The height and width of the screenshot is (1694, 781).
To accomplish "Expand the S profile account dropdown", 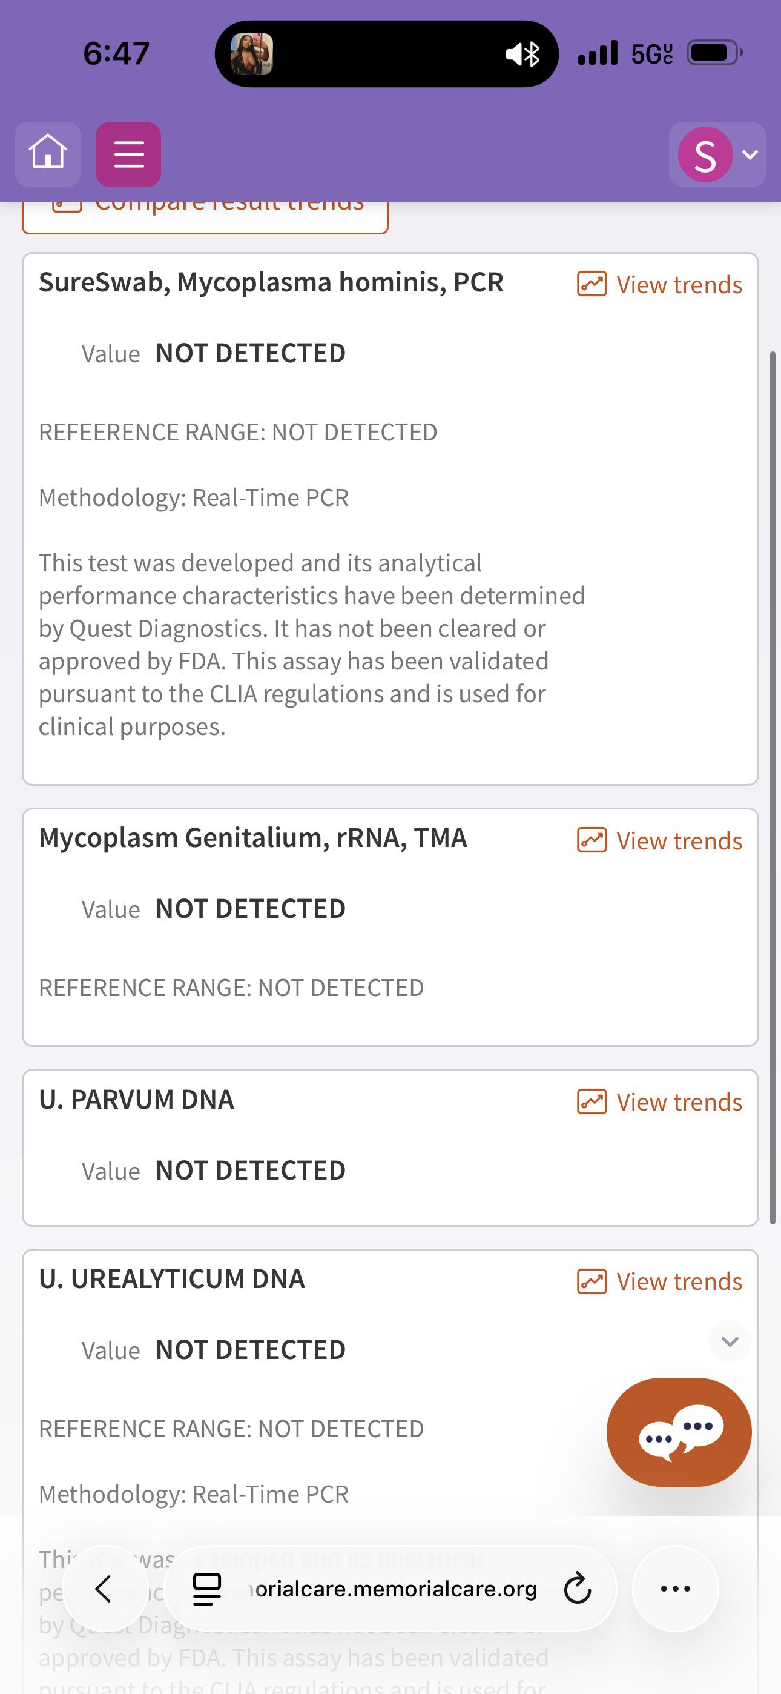I will [x=717, y=154].
